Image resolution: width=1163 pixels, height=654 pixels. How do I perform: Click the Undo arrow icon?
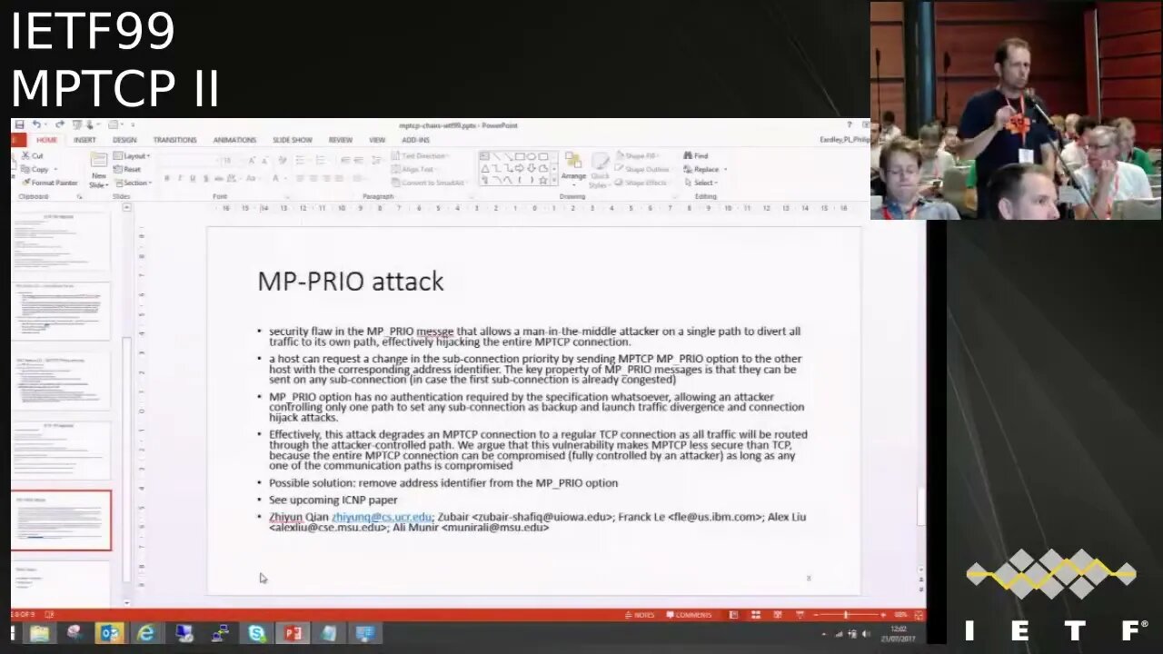(36, 124)
